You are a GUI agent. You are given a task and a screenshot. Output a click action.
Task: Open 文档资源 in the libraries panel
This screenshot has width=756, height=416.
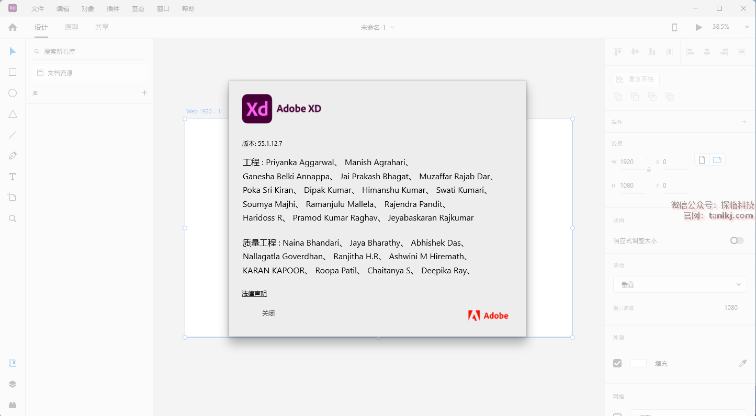89,73
